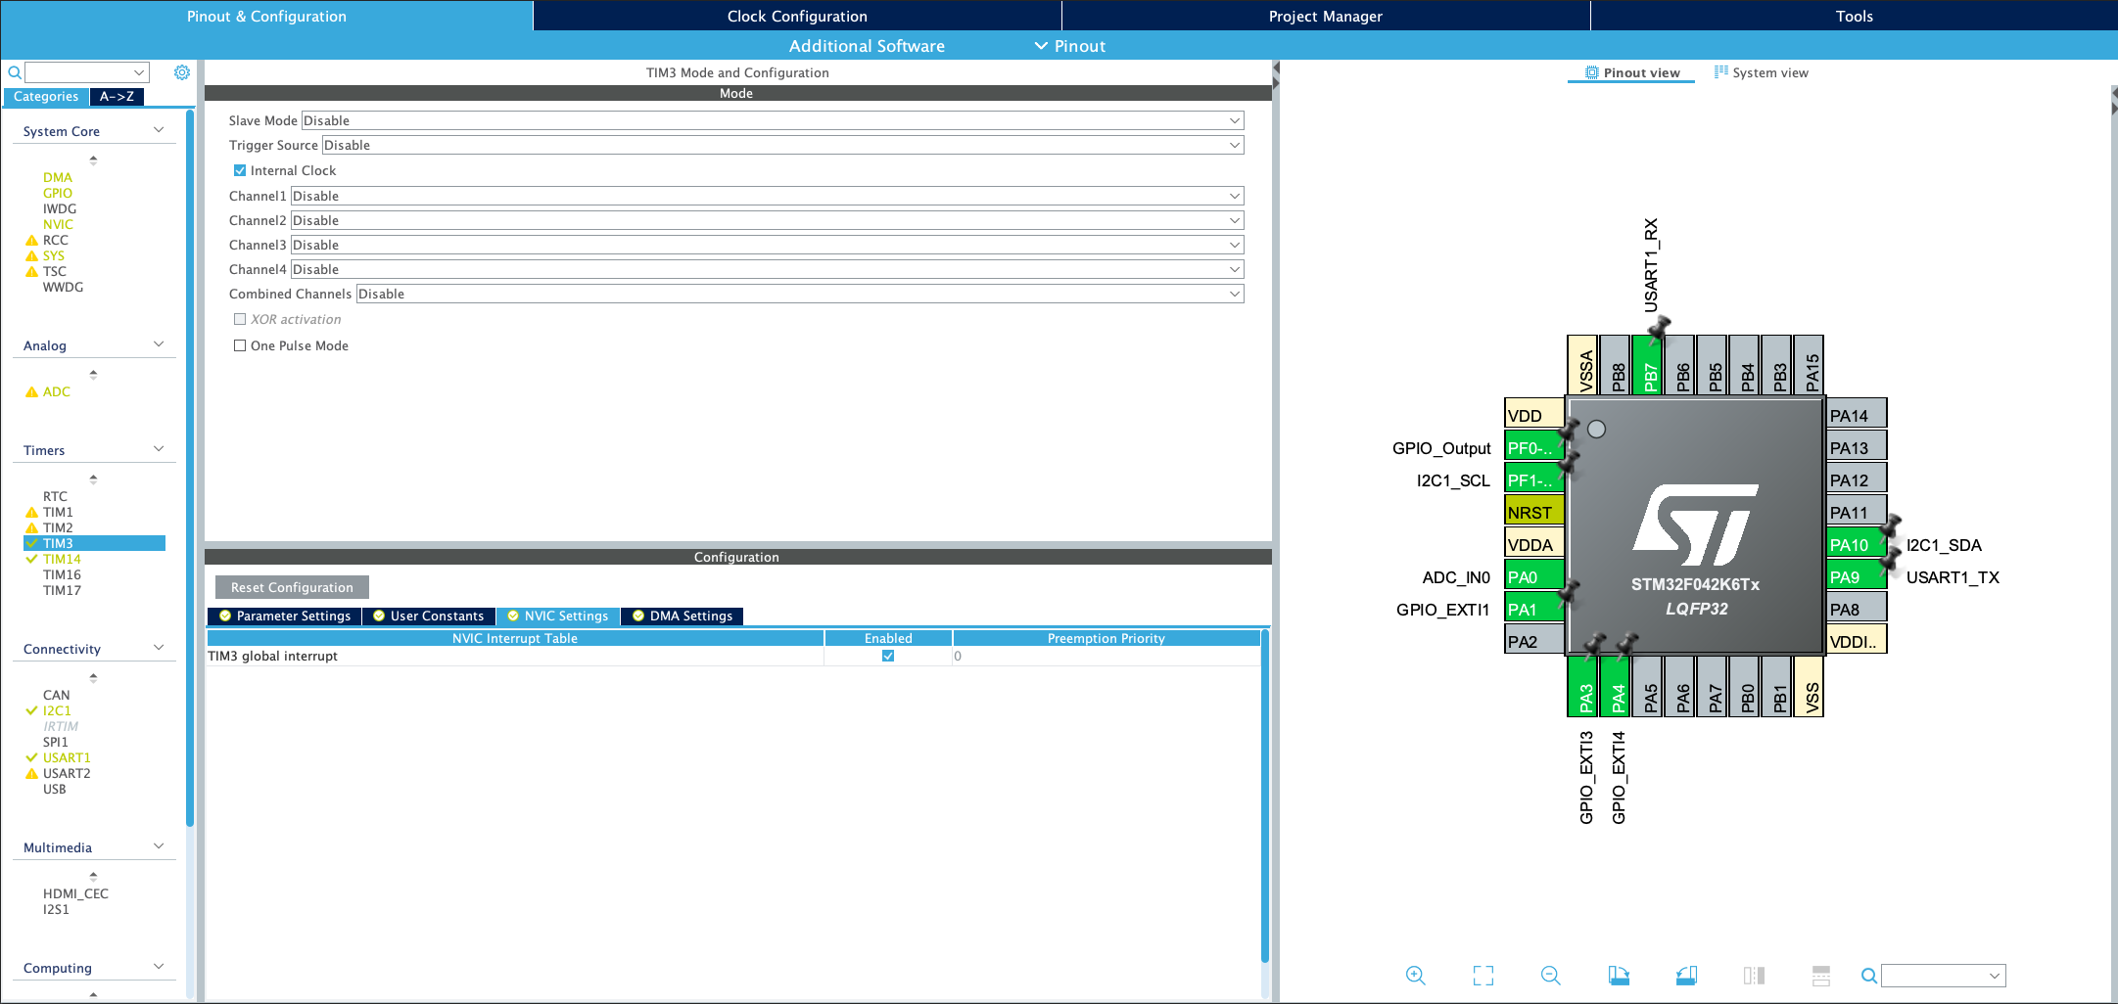Open the DMA Settings tab

682,616
